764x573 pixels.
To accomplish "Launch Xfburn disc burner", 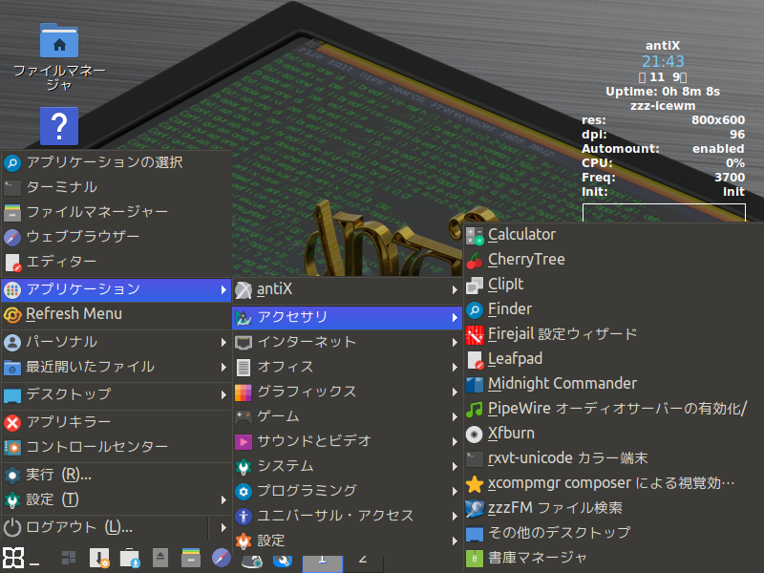I will 613,434.
